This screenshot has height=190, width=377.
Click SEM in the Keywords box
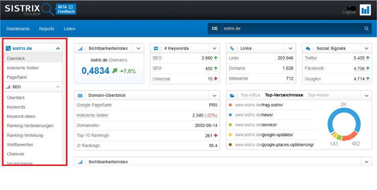pos(157,69)
